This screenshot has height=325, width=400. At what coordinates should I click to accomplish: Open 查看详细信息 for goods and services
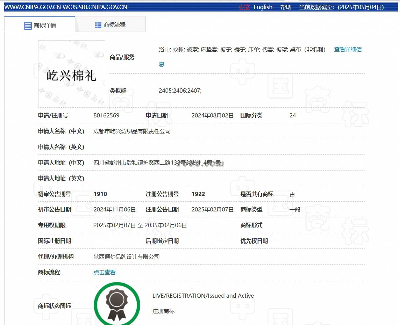(x=348, y=50)
